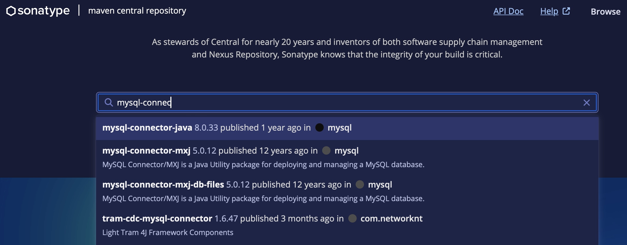Click the magnifier search icon in search box

(x=109, y=102)
